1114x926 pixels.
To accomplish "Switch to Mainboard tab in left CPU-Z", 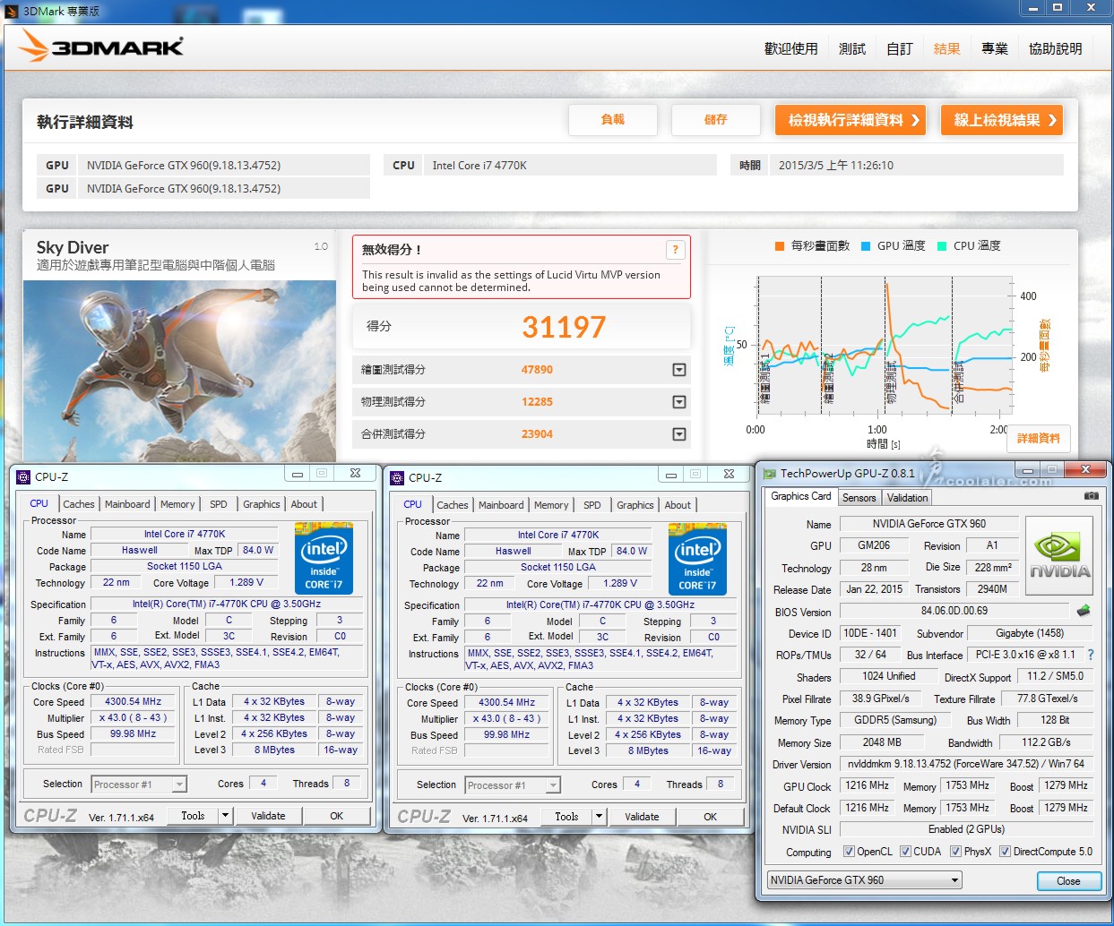I will click(127, 504).
